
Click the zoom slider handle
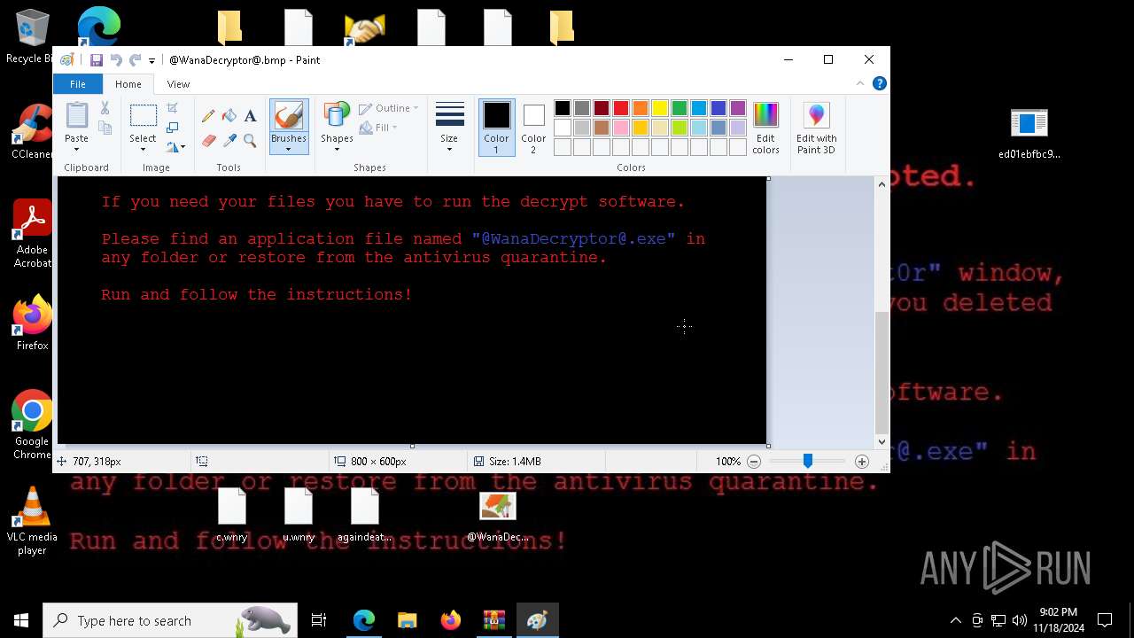pyautogui.click(x=807, y=462)
